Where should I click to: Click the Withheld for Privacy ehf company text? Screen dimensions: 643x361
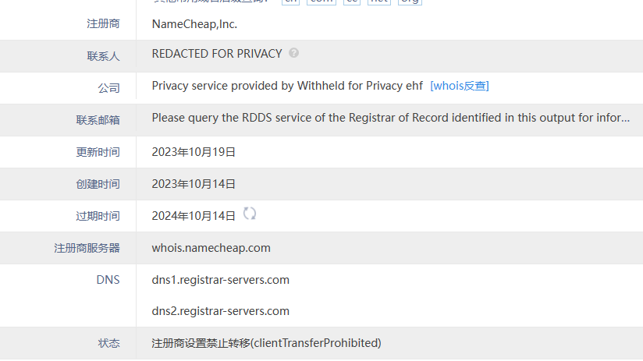[286, 86]
